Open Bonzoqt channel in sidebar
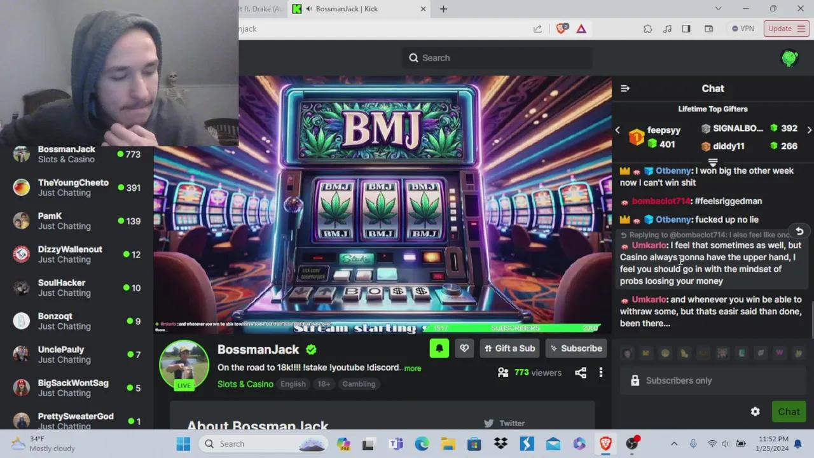The height and width of the screenshot is (458, 814). pos(76,321)
